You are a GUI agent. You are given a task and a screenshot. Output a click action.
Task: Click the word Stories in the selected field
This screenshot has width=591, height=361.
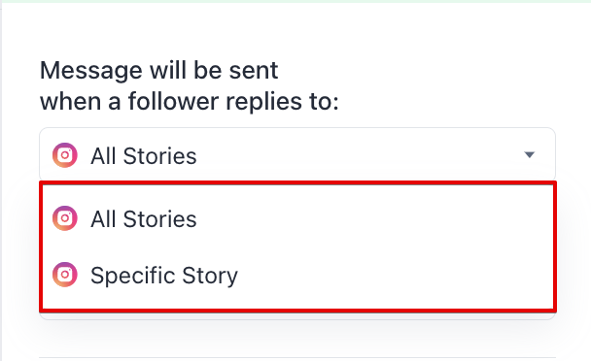159,156
